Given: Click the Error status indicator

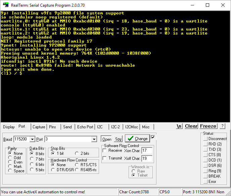Looking at the screenshot, I should coord(205,182).
